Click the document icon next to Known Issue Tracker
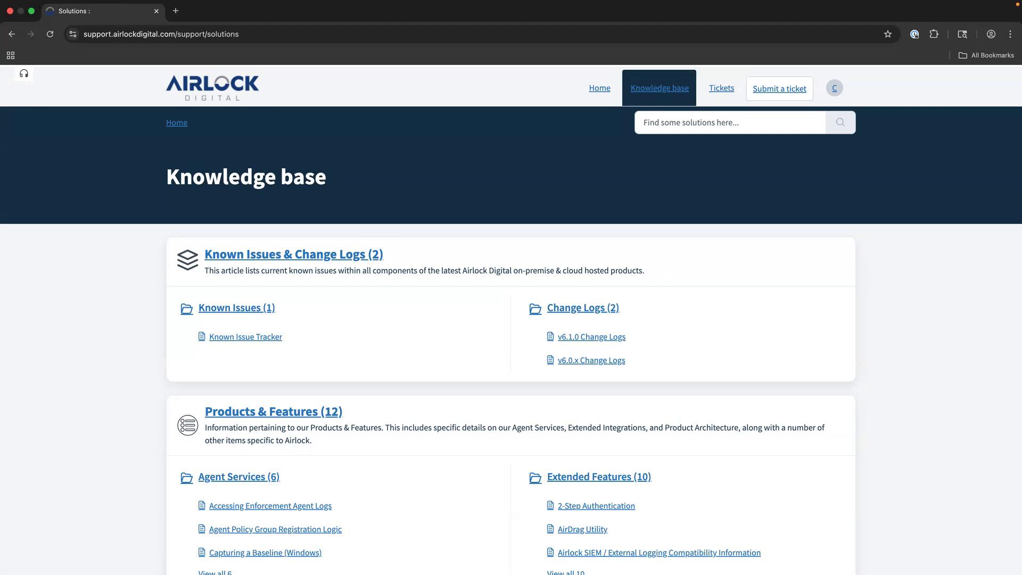The image size is (1022, 575). pos(202,336)
